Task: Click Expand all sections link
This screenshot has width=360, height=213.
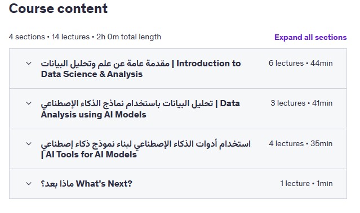Action: click(310, 37)
